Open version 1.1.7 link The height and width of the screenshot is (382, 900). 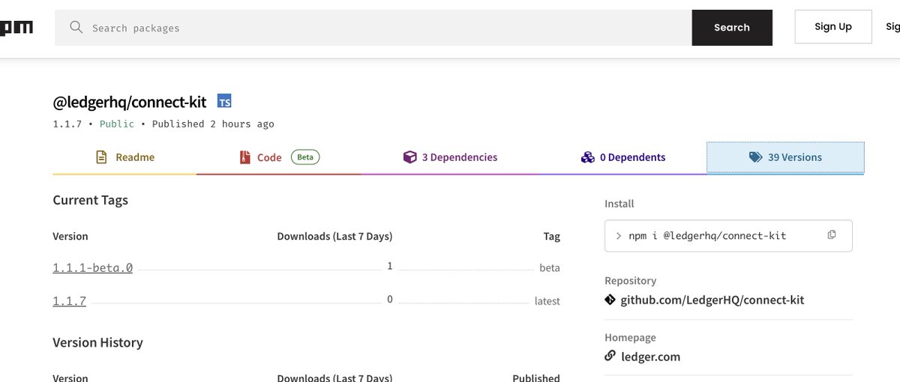coord(70,301)
